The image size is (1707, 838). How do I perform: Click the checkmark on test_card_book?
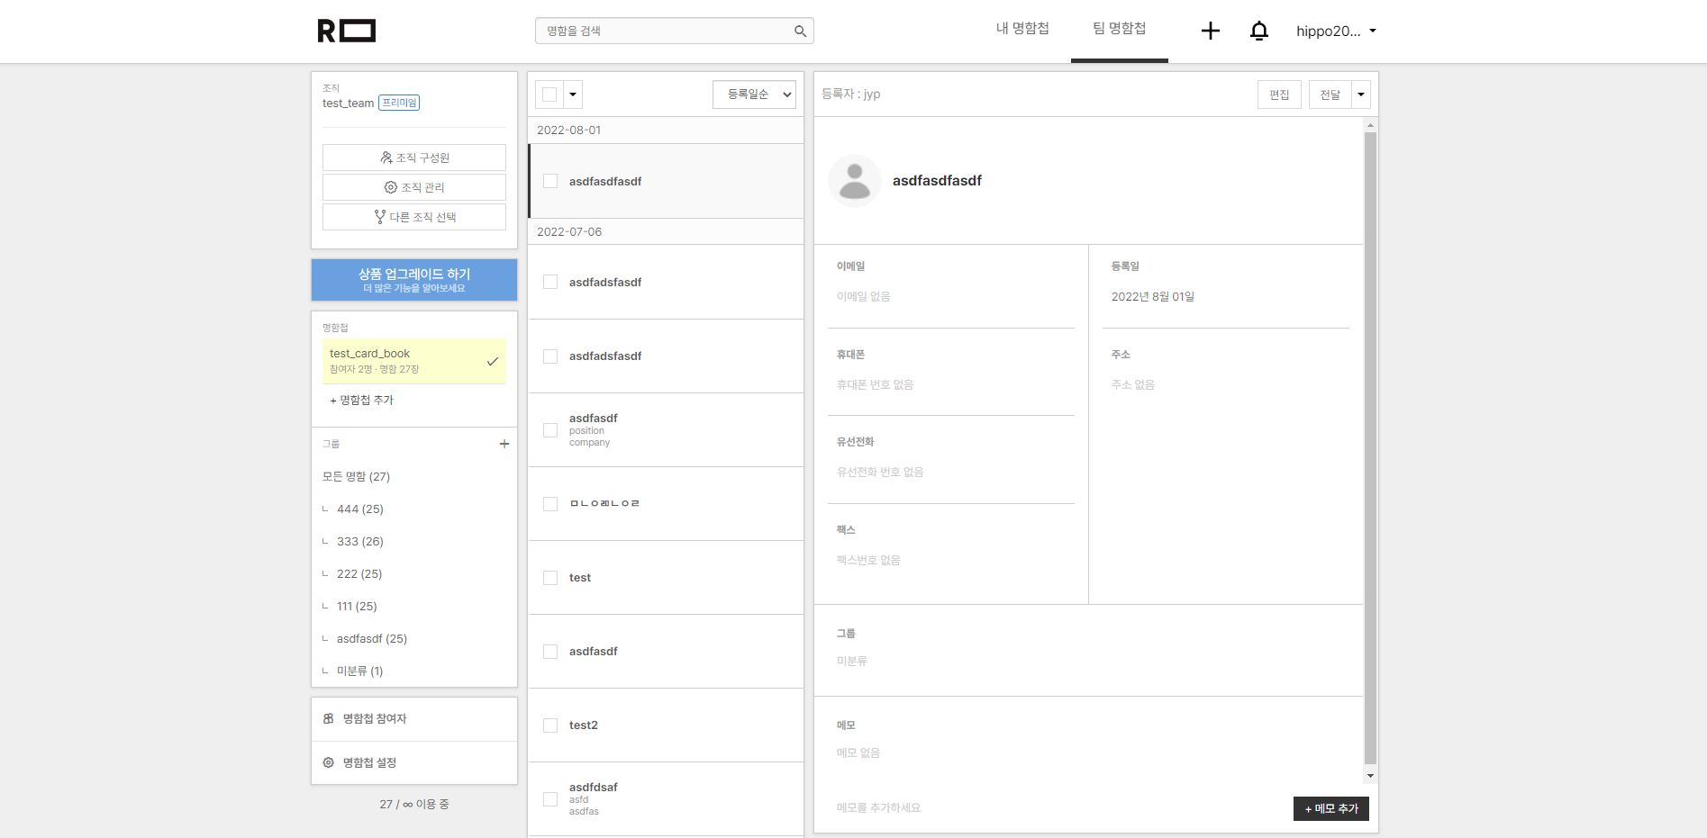coord(493,361)
